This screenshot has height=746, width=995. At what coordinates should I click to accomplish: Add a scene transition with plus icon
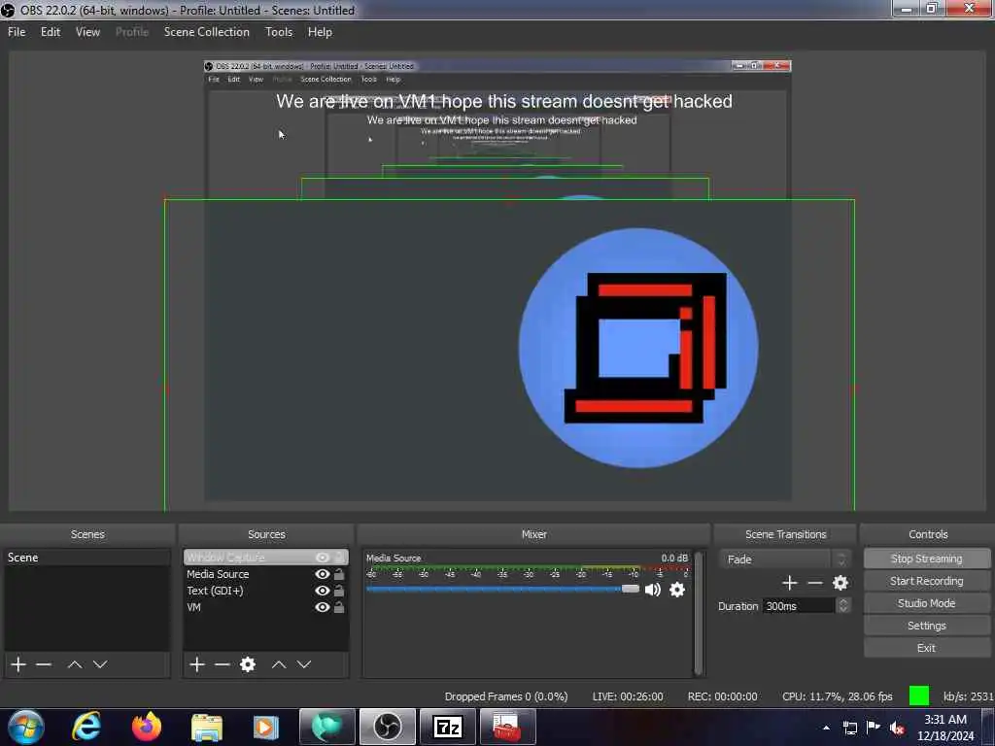pyautogui.click(x=789, y=583)
